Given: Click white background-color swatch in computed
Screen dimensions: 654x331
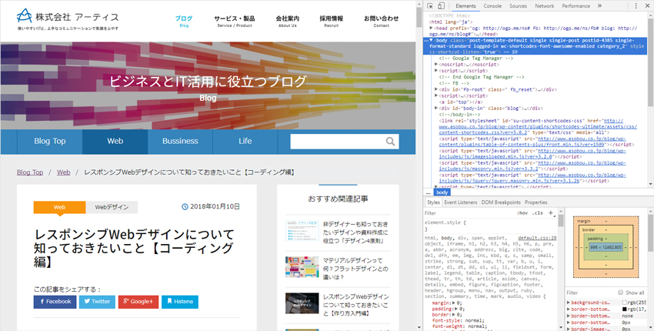Looking at the screenshot, I should pos(625,303).
